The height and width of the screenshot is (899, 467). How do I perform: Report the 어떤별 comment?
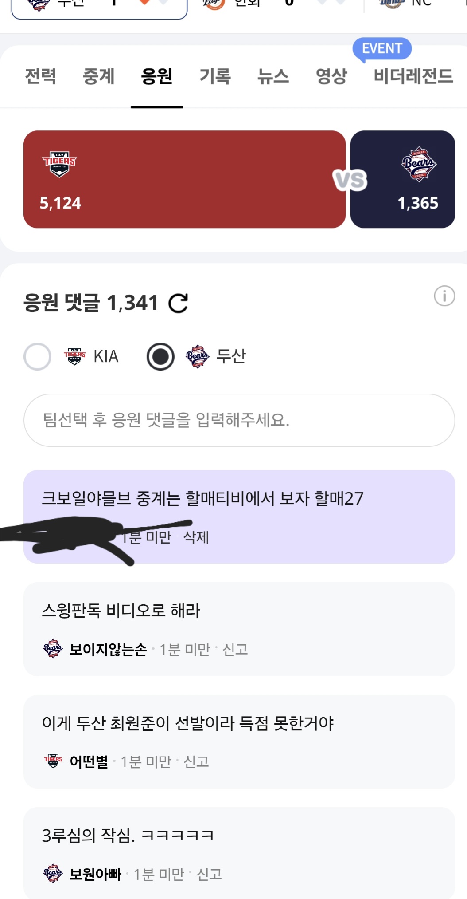click(x=196, y=762)
